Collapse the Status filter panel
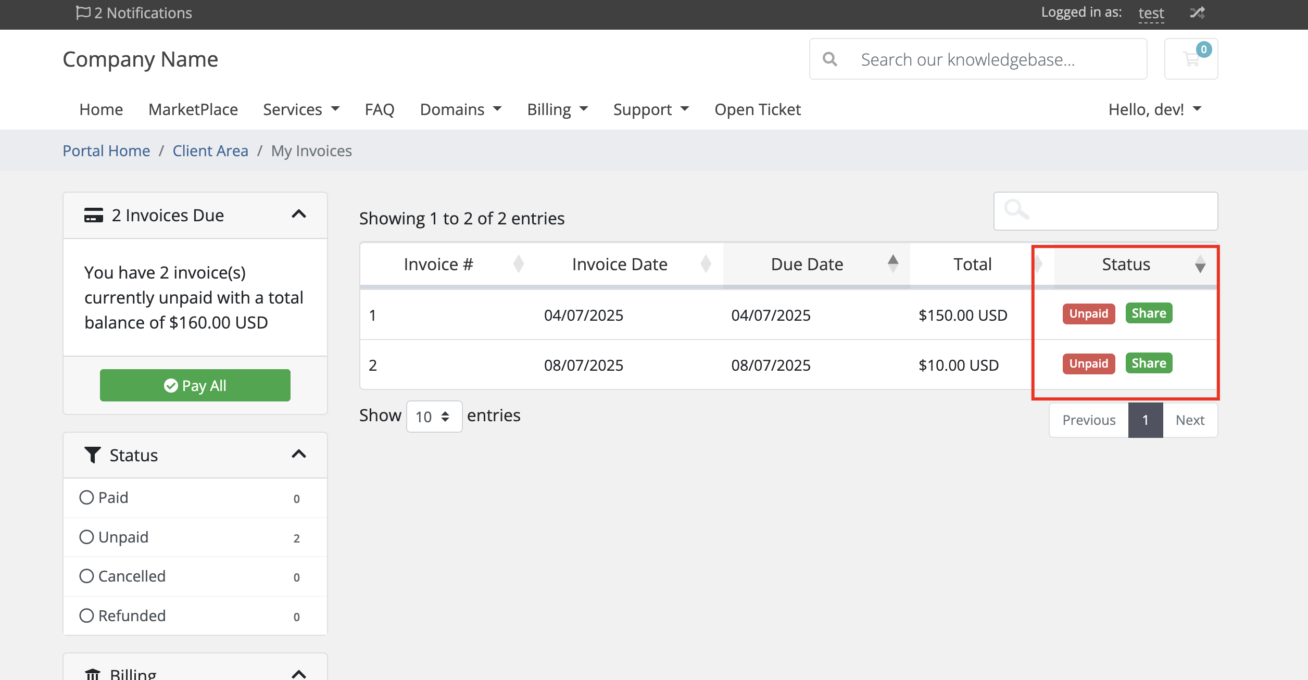 (x=298, y=455)
